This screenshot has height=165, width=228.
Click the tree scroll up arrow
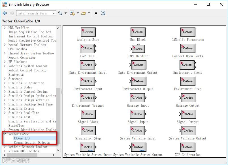pyautogui.click(x=58, y=28)
